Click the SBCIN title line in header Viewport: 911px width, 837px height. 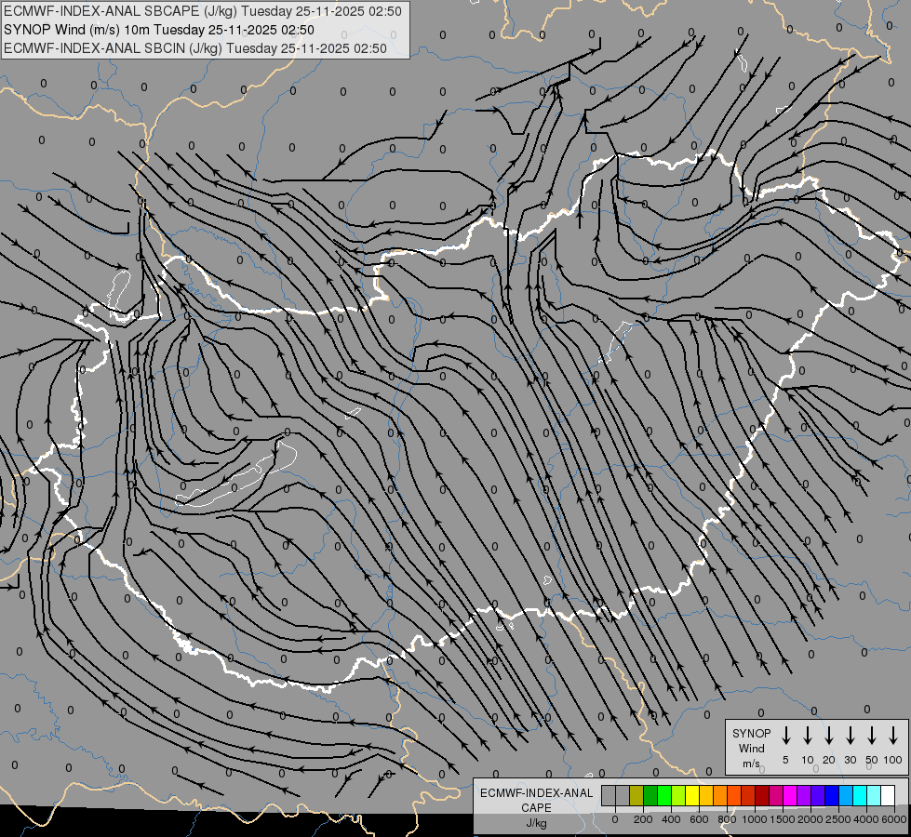(195, 48)
